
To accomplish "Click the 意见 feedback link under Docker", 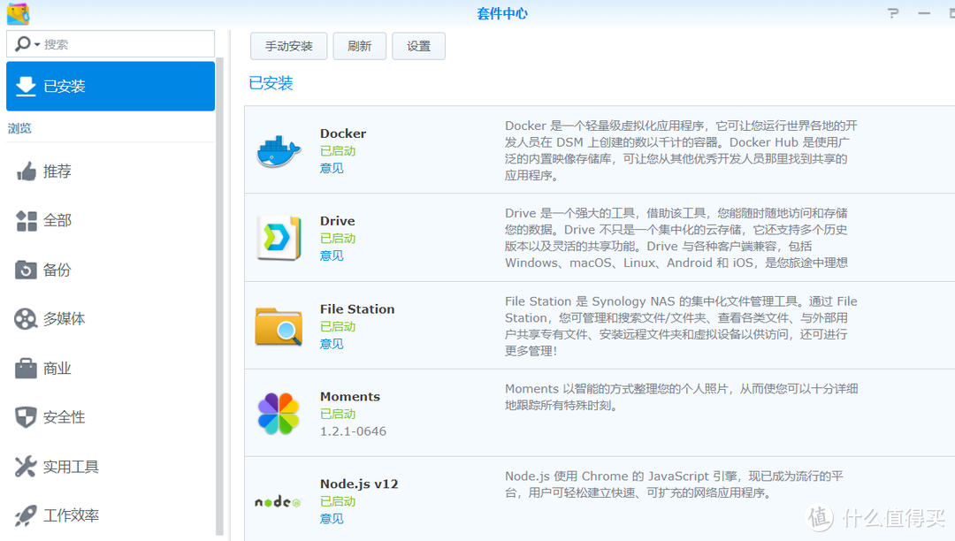I will 332,168.
